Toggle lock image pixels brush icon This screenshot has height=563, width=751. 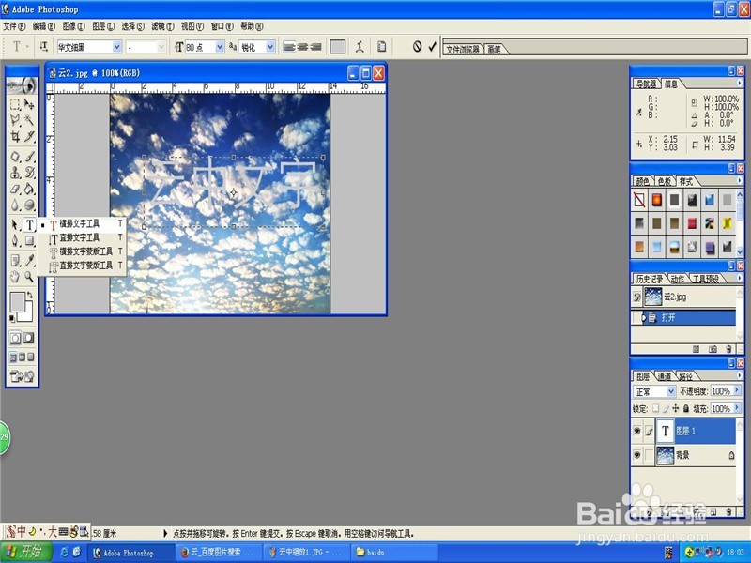(666, 408)
